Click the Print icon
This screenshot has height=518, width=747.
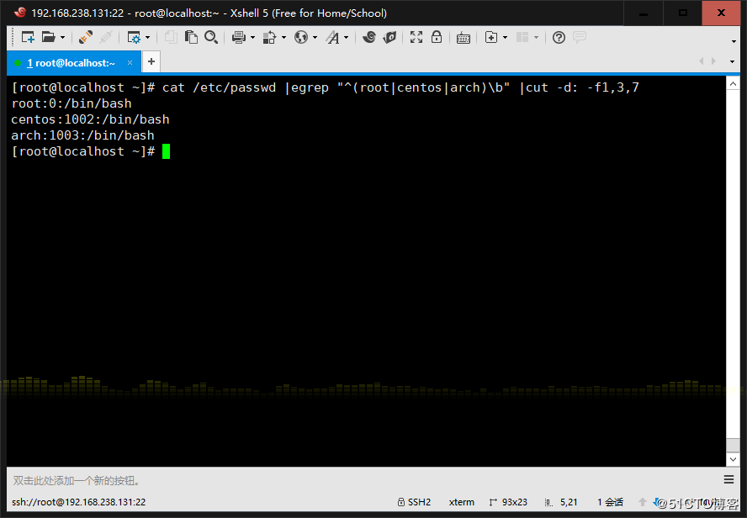pos(238,37)
